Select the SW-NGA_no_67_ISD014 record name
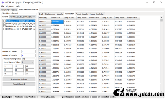This screenshot has height=99, width=165. pyautogui.click(x=21, y=24)
